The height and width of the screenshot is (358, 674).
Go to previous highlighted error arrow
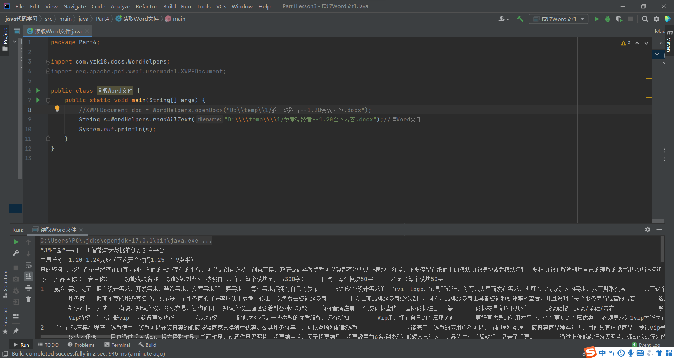[x=637, y=43]
